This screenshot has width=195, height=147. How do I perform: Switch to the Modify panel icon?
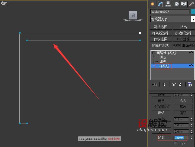pyautogui.click(x=160, y=4)
